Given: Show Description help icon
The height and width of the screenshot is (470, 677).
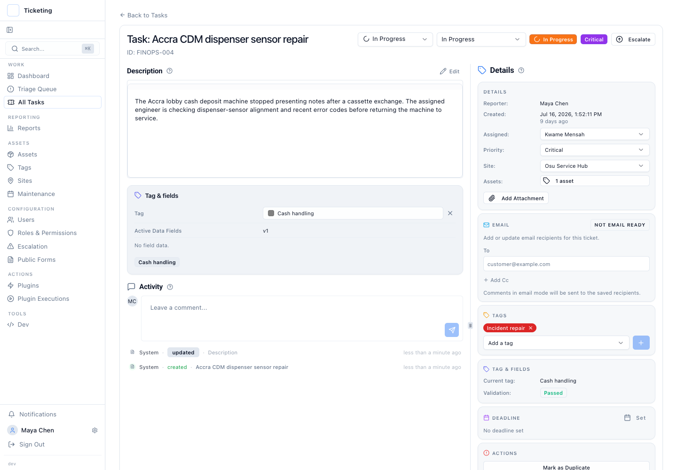Looking at the screenshot, I should (170, 71).
